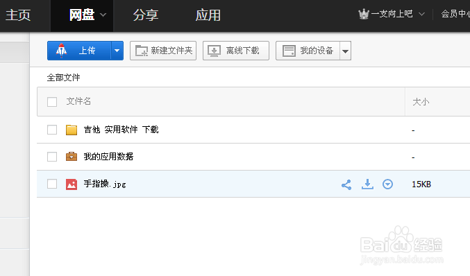470x276 pixels.
Task: Sort by the 大小 column header
Action: point(421,102)
